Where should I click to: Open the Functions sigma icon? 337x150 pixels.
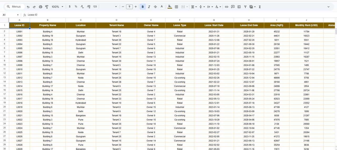(260, 7)
